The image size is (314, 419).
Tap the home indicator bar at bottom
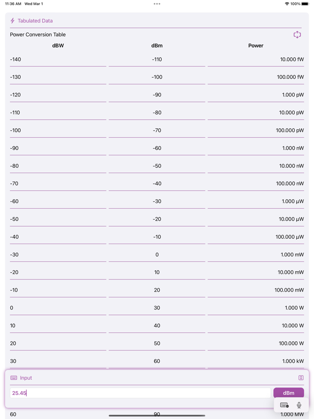157,415
